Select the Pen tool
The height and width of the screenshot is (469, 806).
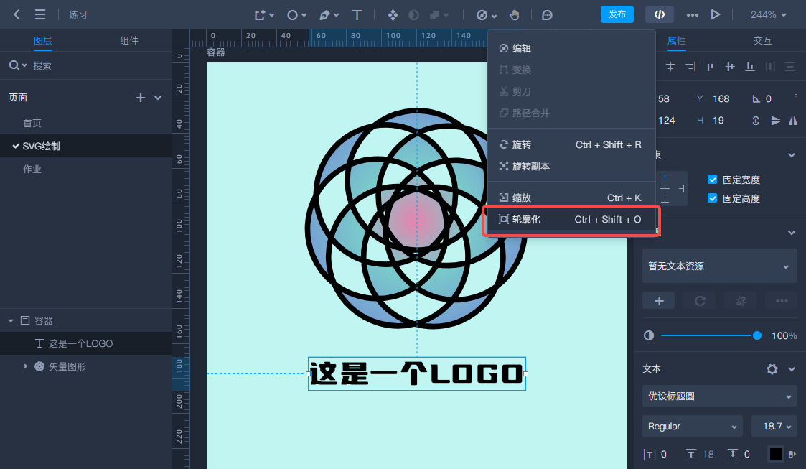click(324, 14)
